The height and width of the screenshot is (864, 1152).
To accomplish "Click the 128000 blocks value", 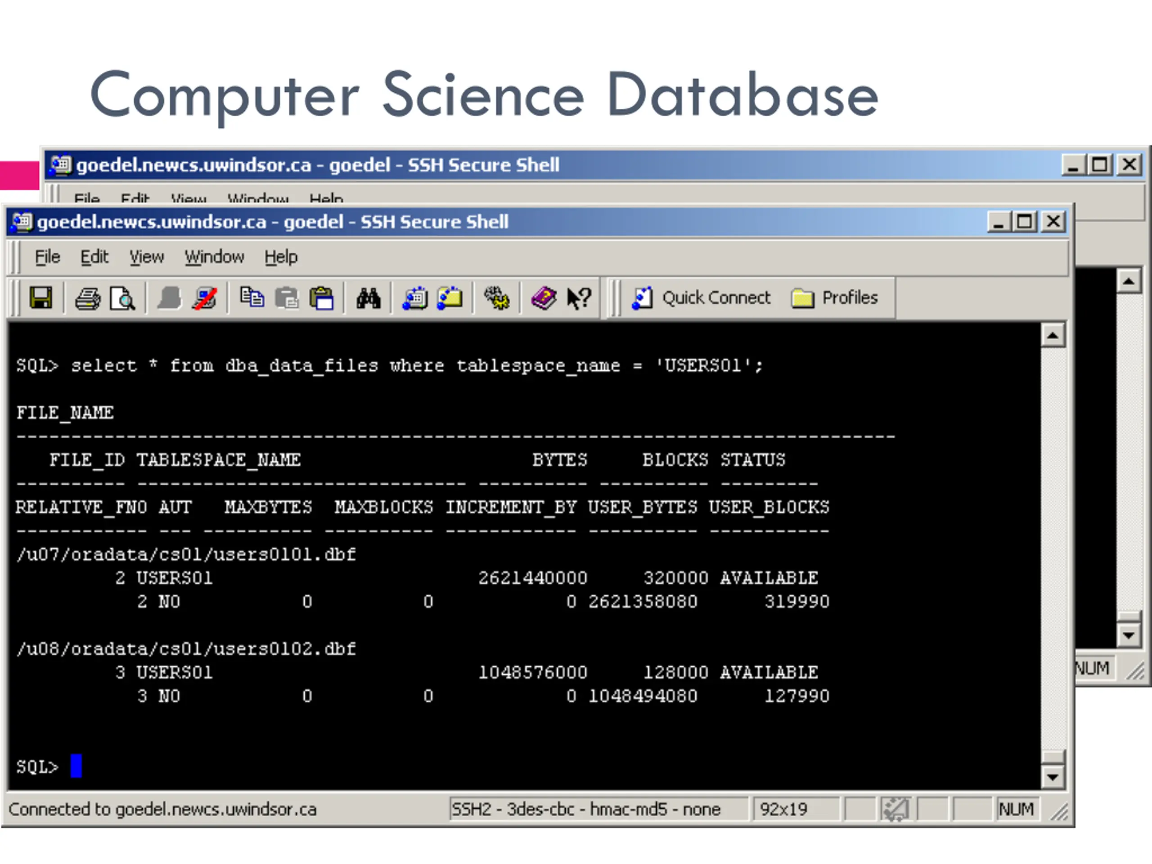I will [675, 672].
